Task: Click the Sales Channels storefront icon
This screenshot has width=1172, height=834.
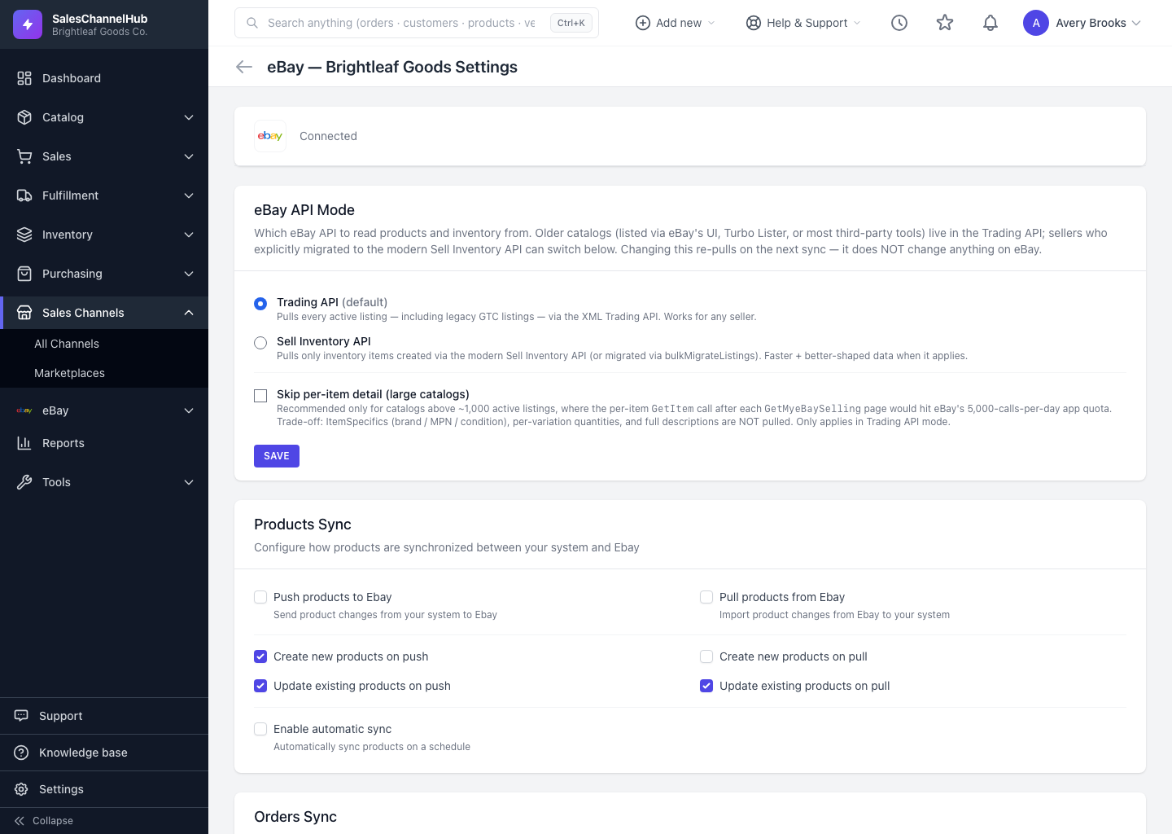Action: point(24,313)
